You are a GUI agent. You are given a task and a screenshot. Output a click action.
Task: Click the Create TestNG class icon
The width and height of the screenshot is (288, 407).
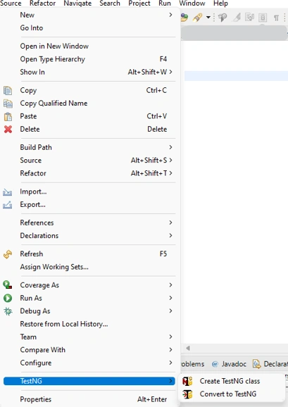click(x=187, y=381)
